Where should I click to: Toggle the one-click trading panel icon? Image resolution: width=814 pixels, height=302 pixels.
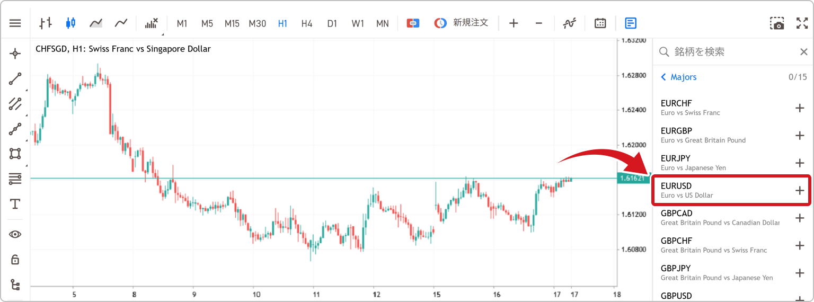(x=413, y=23)
